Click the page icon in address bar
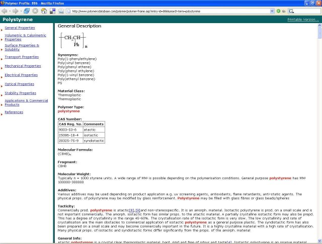Screen dimensions: 322x244 point(69,11)
